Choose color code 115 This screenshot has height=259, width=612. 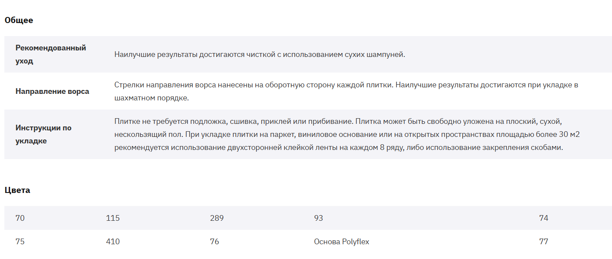(113, 218)
